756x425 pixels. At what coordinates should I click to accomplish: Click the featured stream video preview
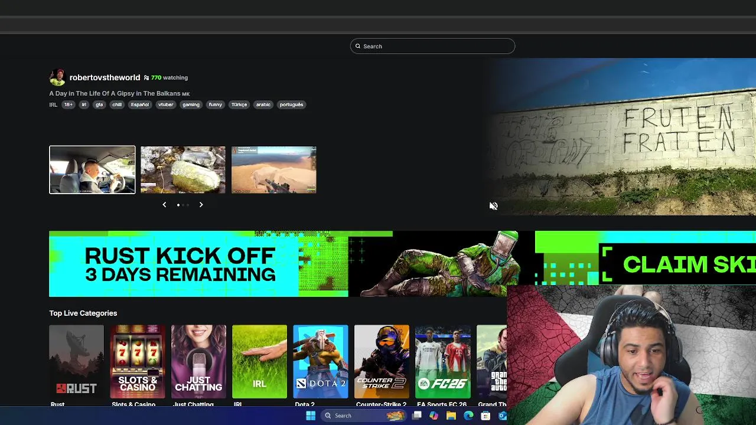(621, 136)
